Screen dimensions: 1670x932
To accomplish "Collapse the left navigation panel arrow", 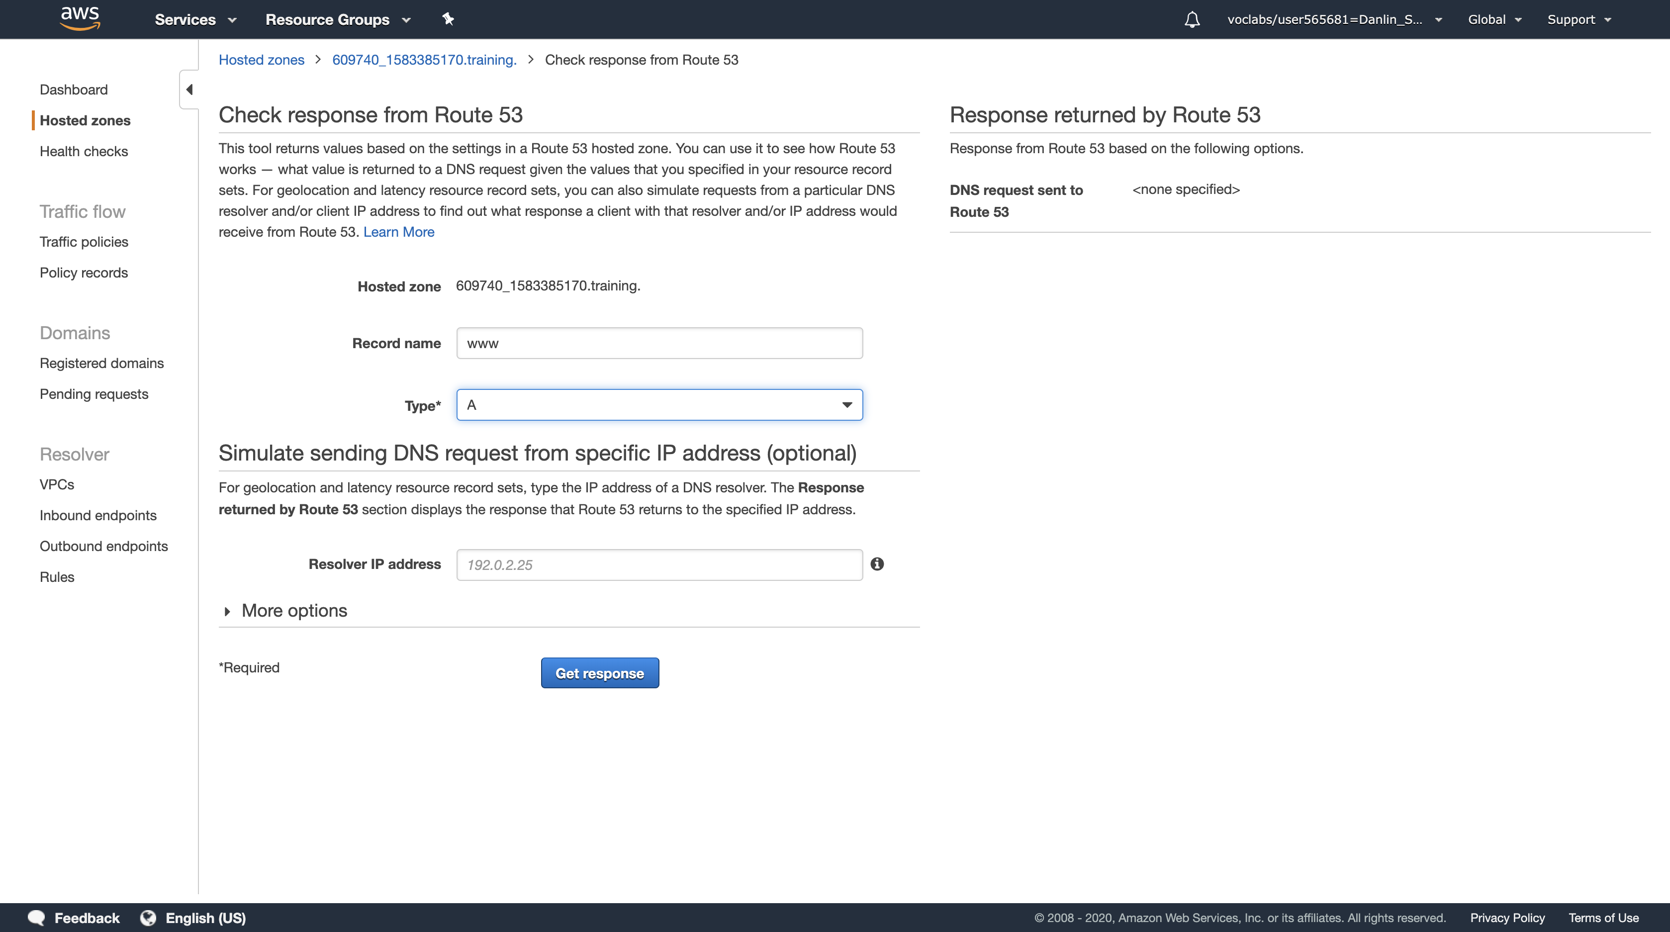I will (189, 90).
